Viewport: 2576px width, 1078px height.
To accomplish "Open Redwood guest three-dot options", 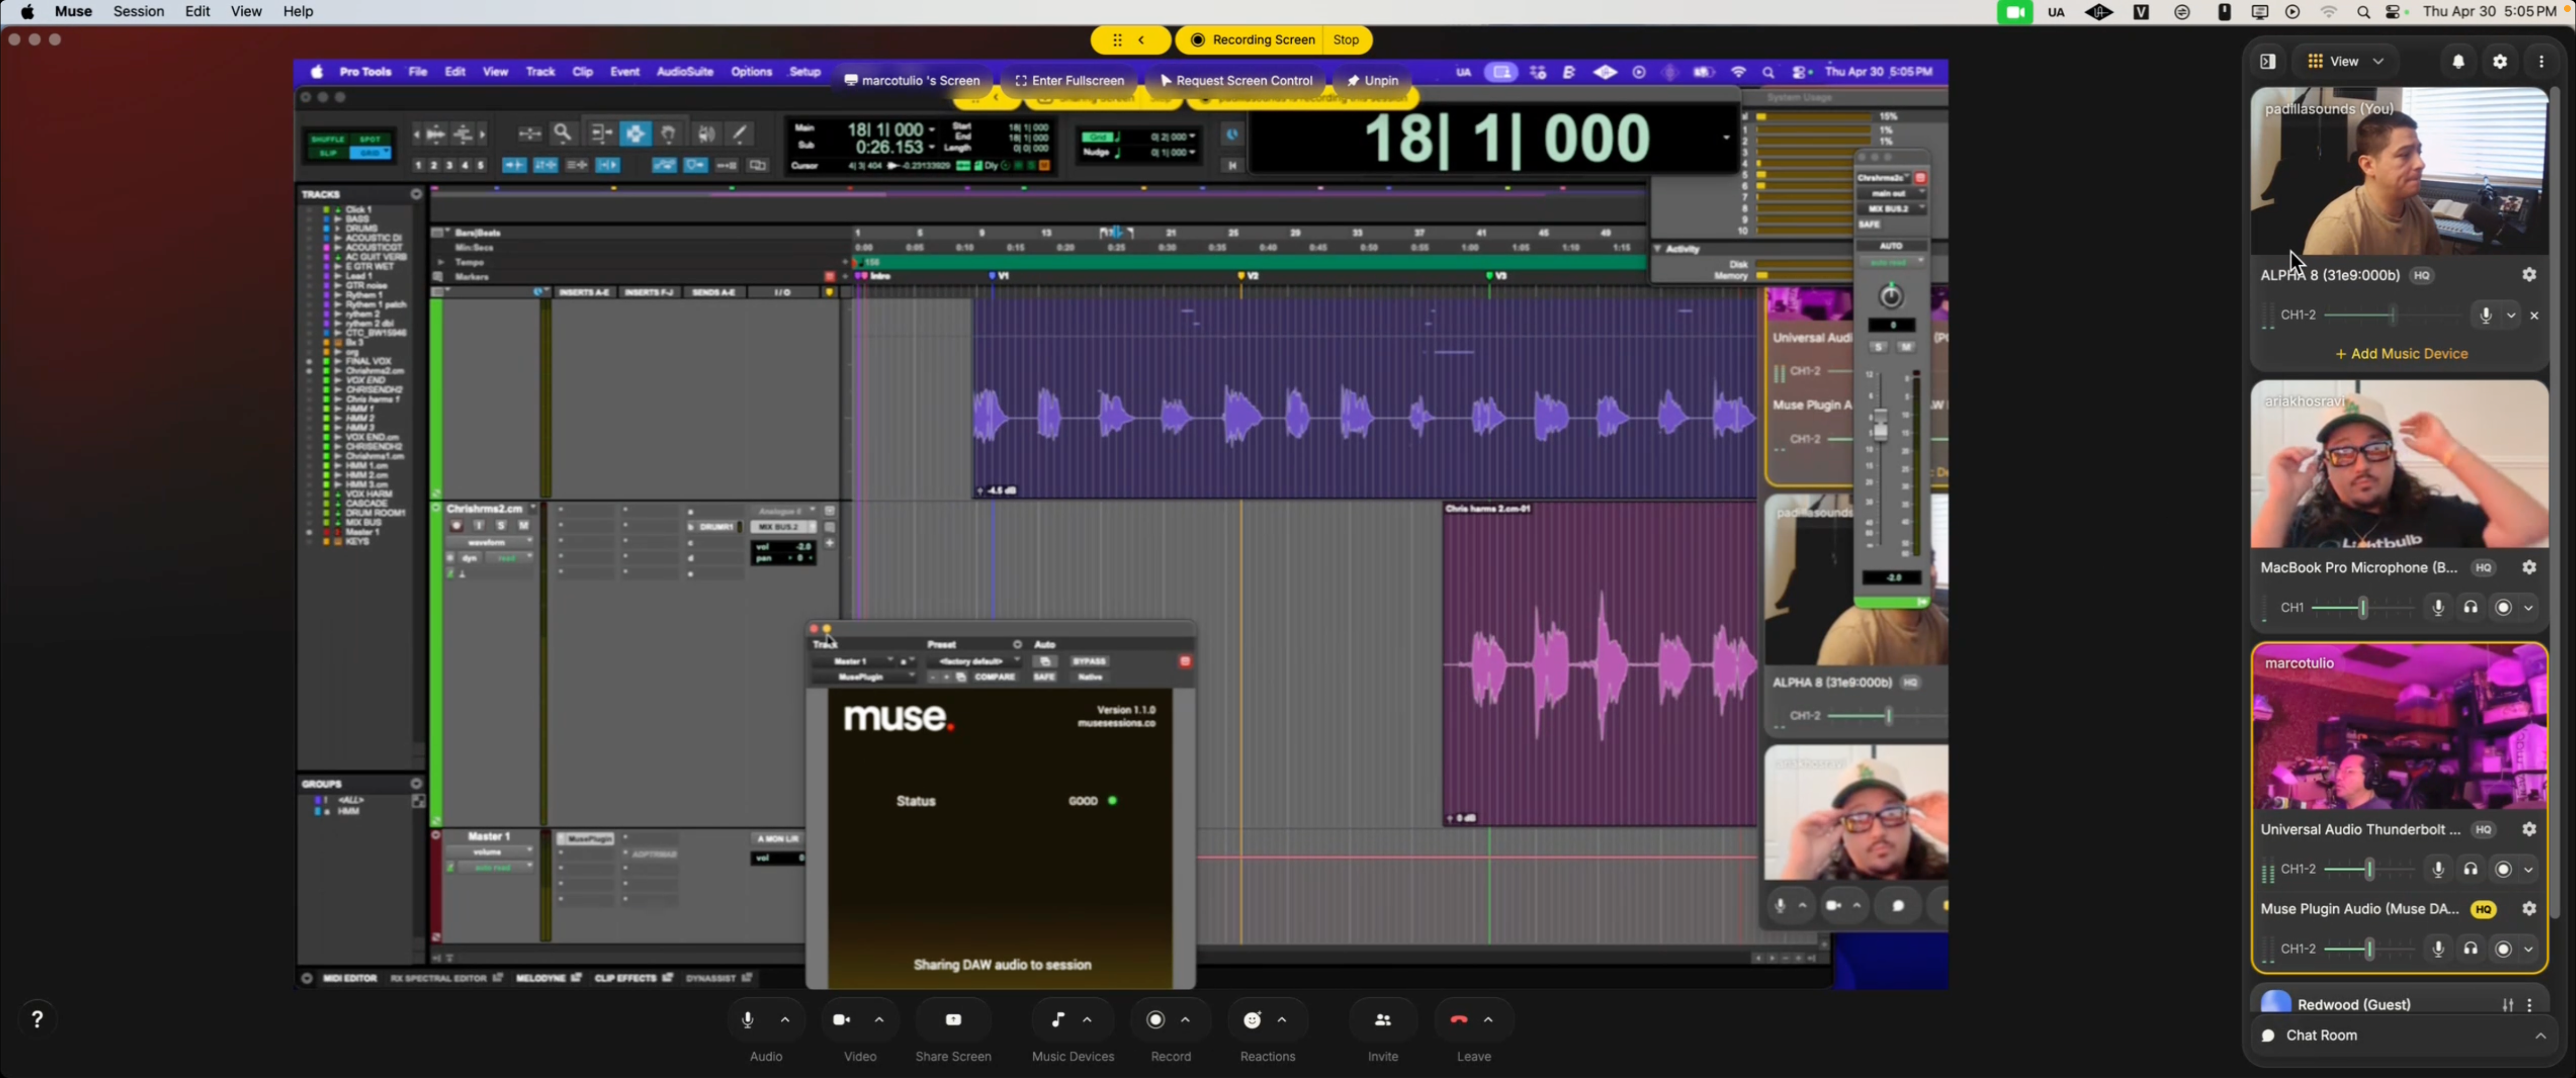I will [x=2530, y=1004].
